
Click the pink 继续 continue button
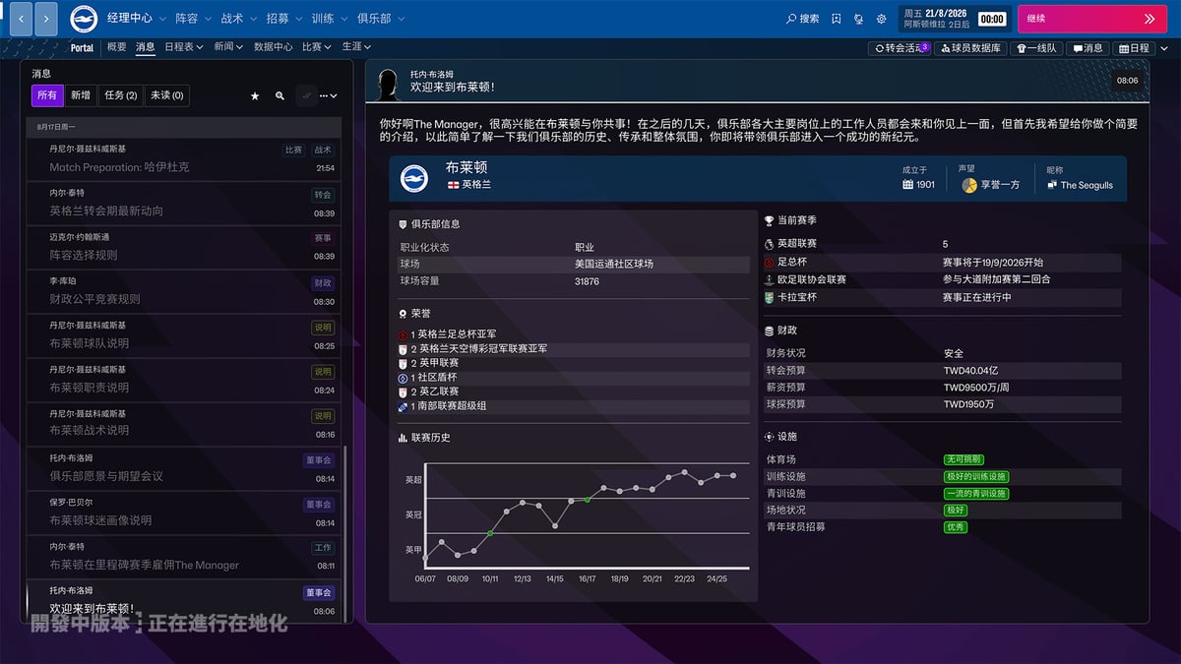pyautogui.click(x=1091, y=19)
